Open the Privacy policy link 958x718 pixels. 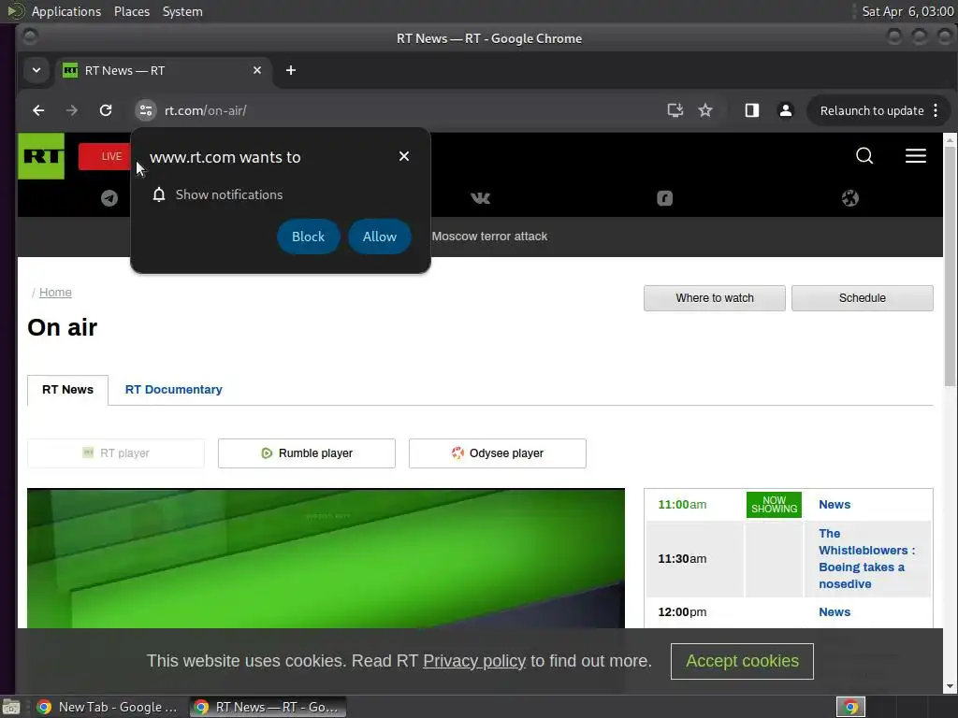474,661
